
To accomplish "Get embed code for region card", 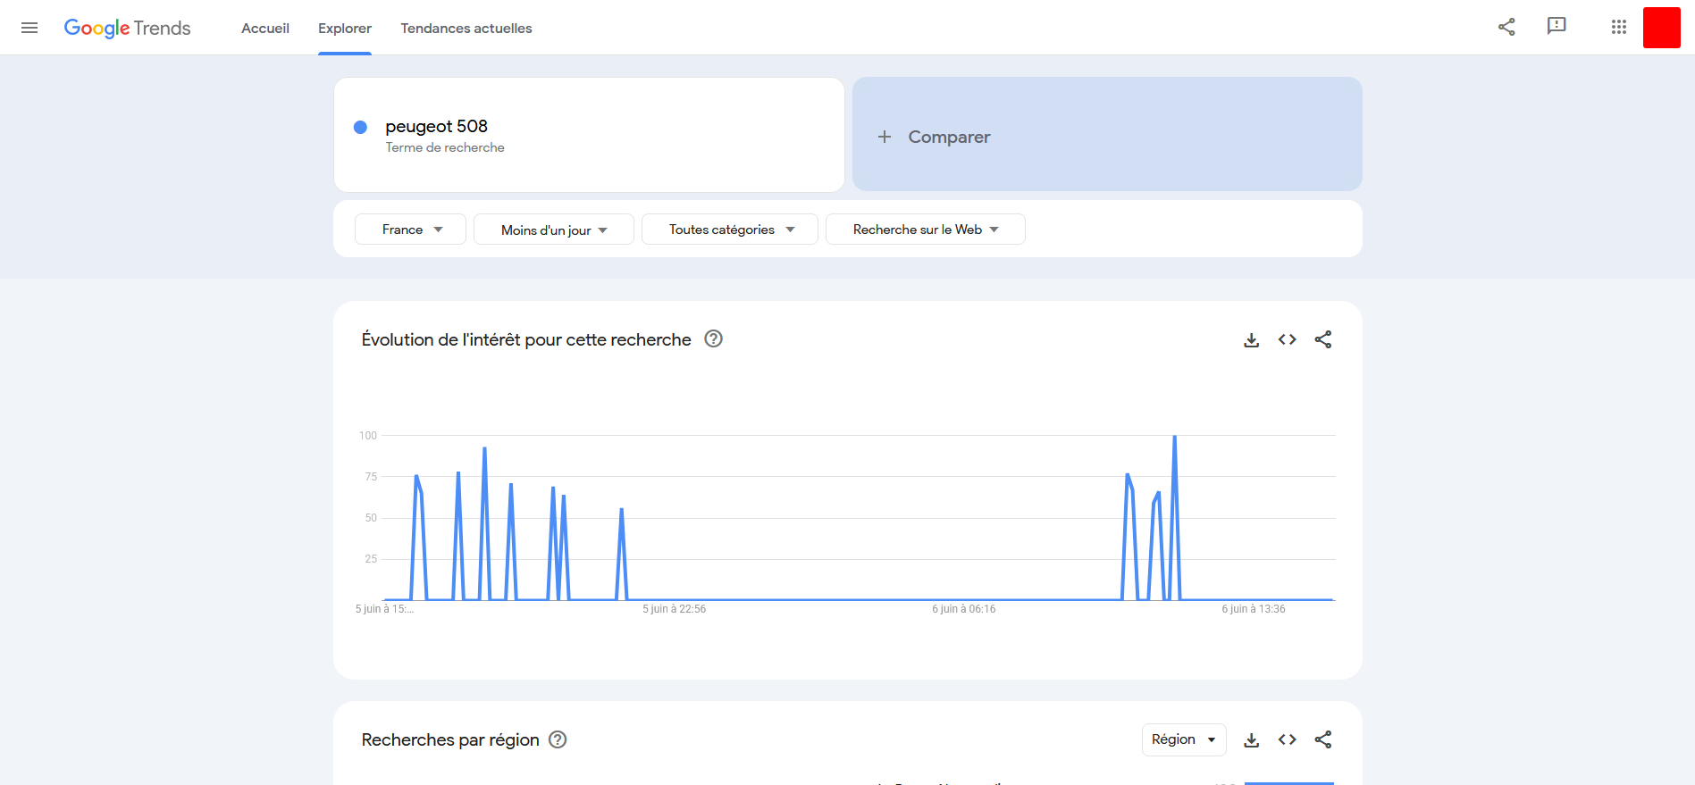I will pyautogui.click(x=1288, y=739).
